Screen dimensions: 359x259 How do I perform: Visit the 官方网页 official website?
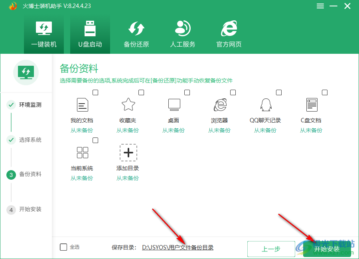tap(228, 34)
